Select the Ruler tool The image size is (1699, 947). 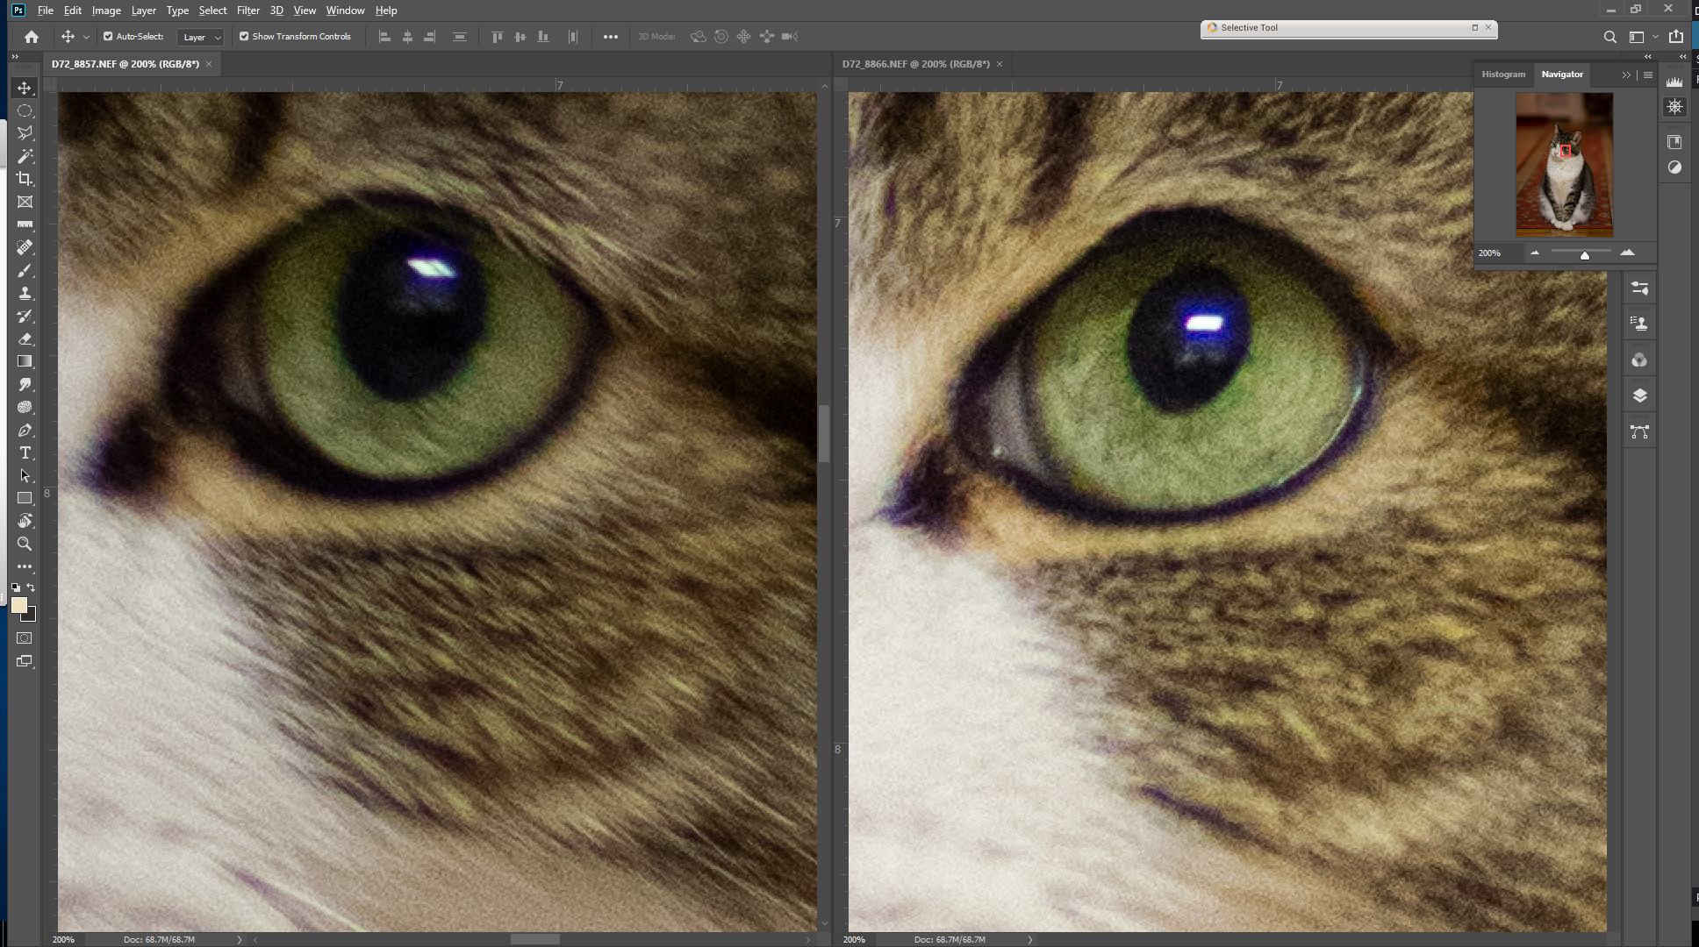(25, 224)
